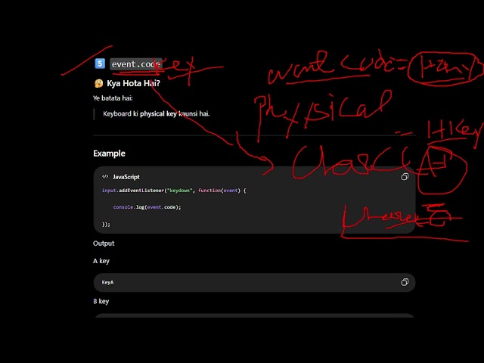Click the 'Keyboard ki physical key' quote line
The width and height of the screenshot is (484, 363).
tap(157, 113)
